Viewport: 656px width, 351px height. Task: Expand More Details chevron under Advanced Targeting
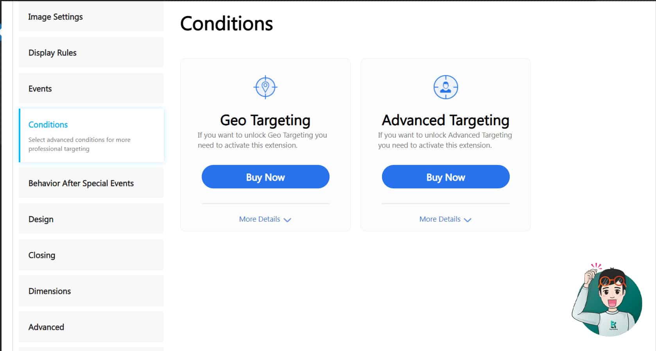point(468,220)
